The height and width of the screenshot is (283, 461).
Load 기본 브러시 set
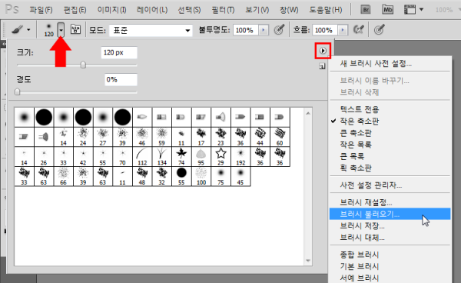[390, 266]
